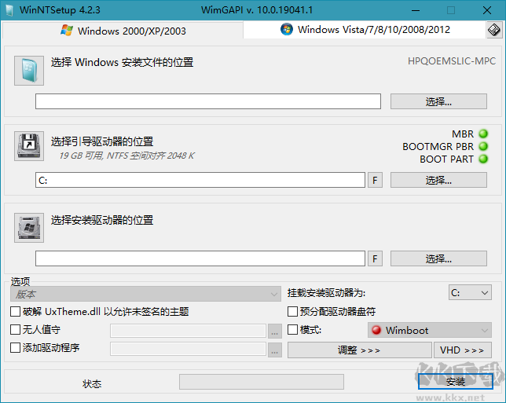Click the diamond icon beside the Vista tab
This screenshot has height=403, width=506.
coord(494,30)
